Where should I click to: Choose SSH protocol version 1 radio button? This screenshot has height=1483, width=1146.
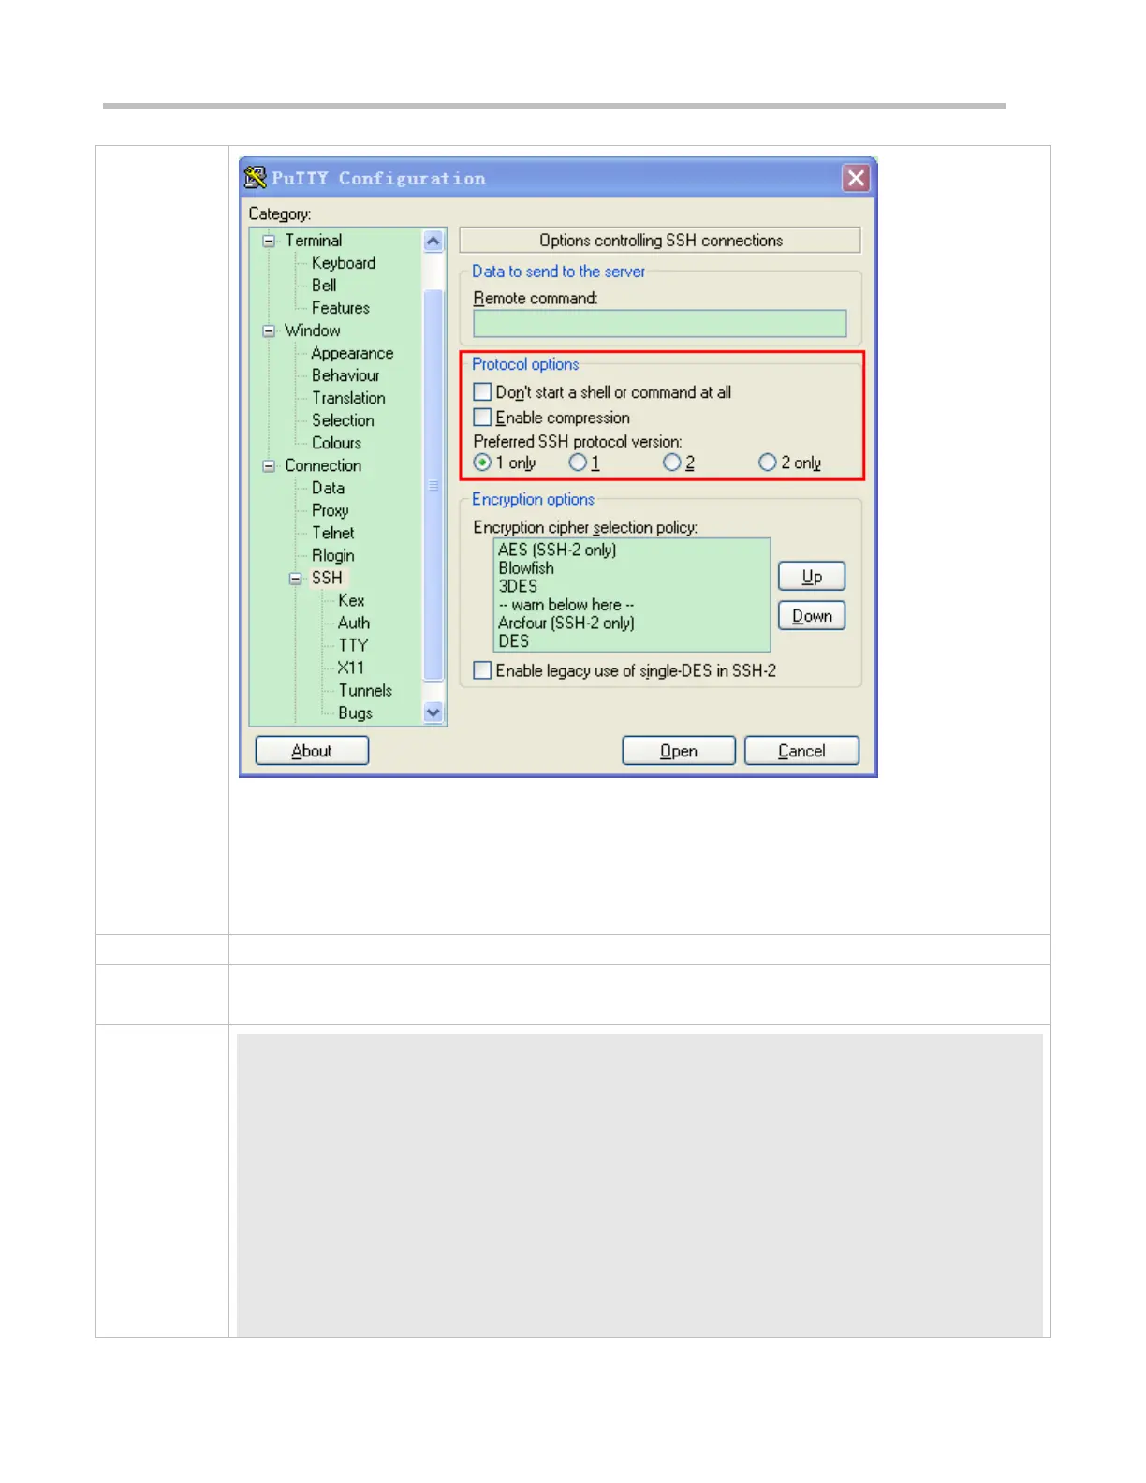(578, 462)
